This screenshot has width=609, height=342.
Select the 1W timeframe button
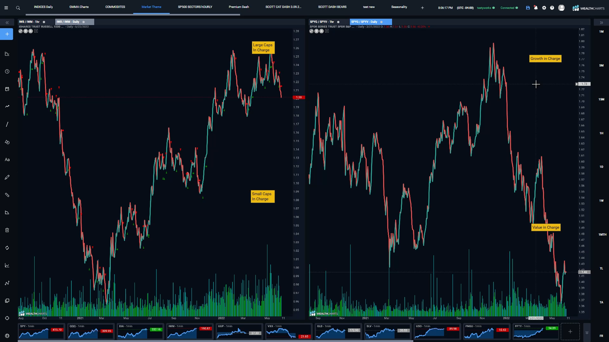click(601, 201)
